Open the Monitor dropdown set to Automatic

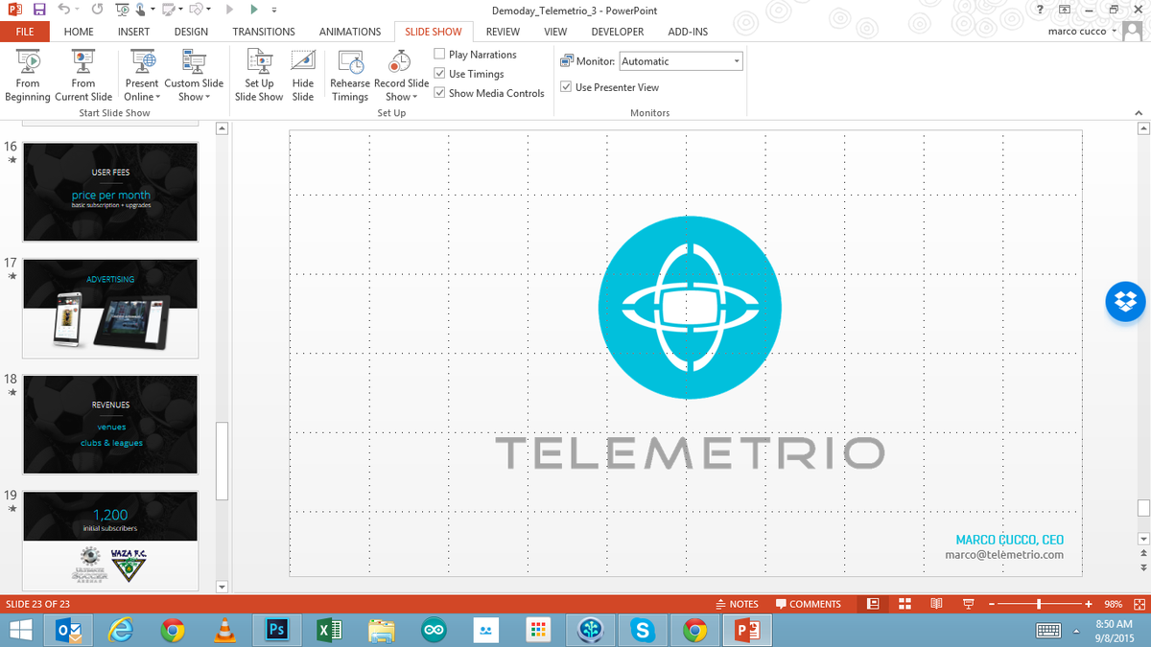[681, 61]
